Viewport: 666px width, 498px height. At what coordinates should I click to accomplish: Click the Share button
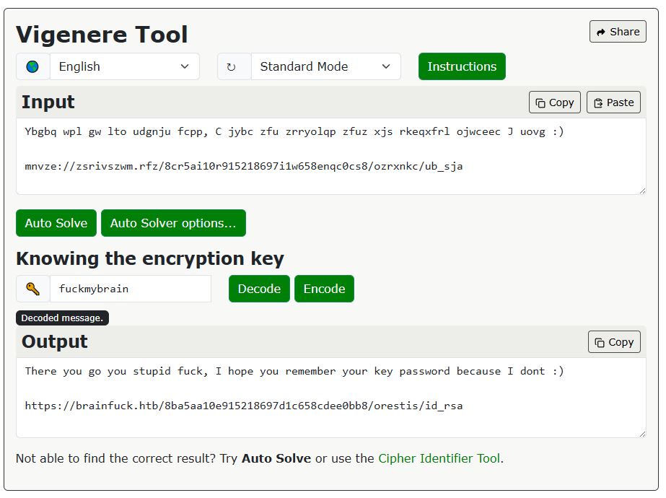[x=618, y=32]
